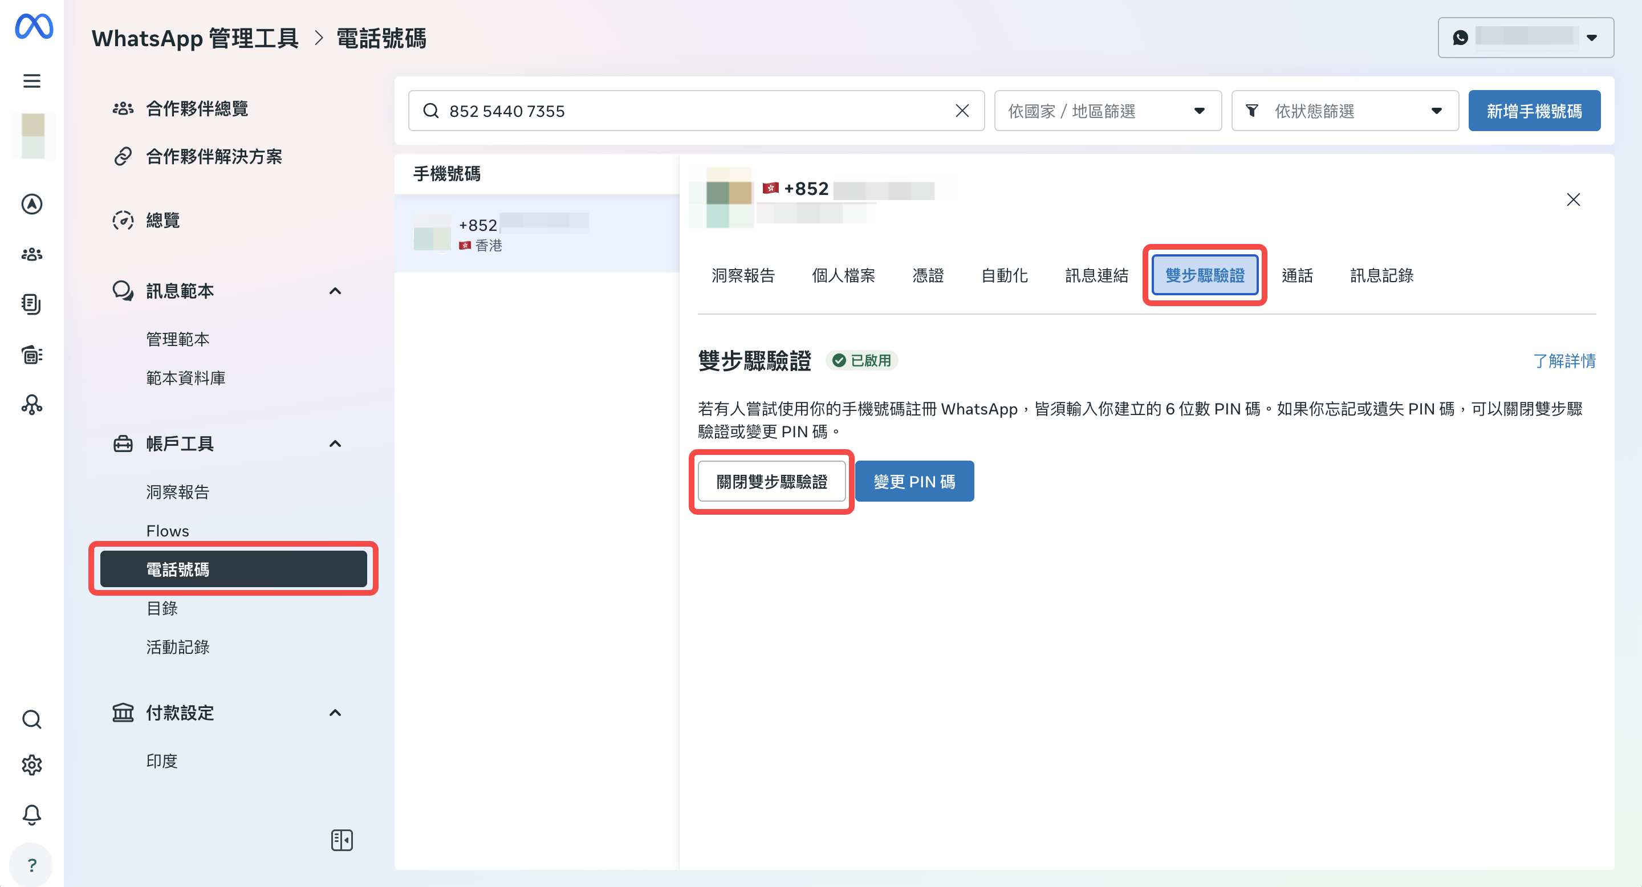Select 範本資料庫 in sidebar

(185, 378)
